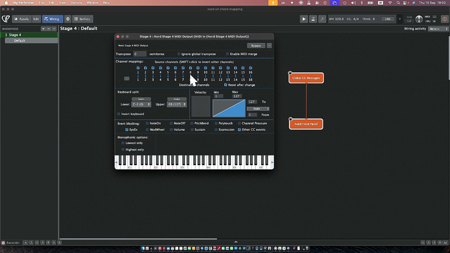Click the blue velocity curve graph
Viewport: 450px width, 253px height.
click(x=229, y=108)
